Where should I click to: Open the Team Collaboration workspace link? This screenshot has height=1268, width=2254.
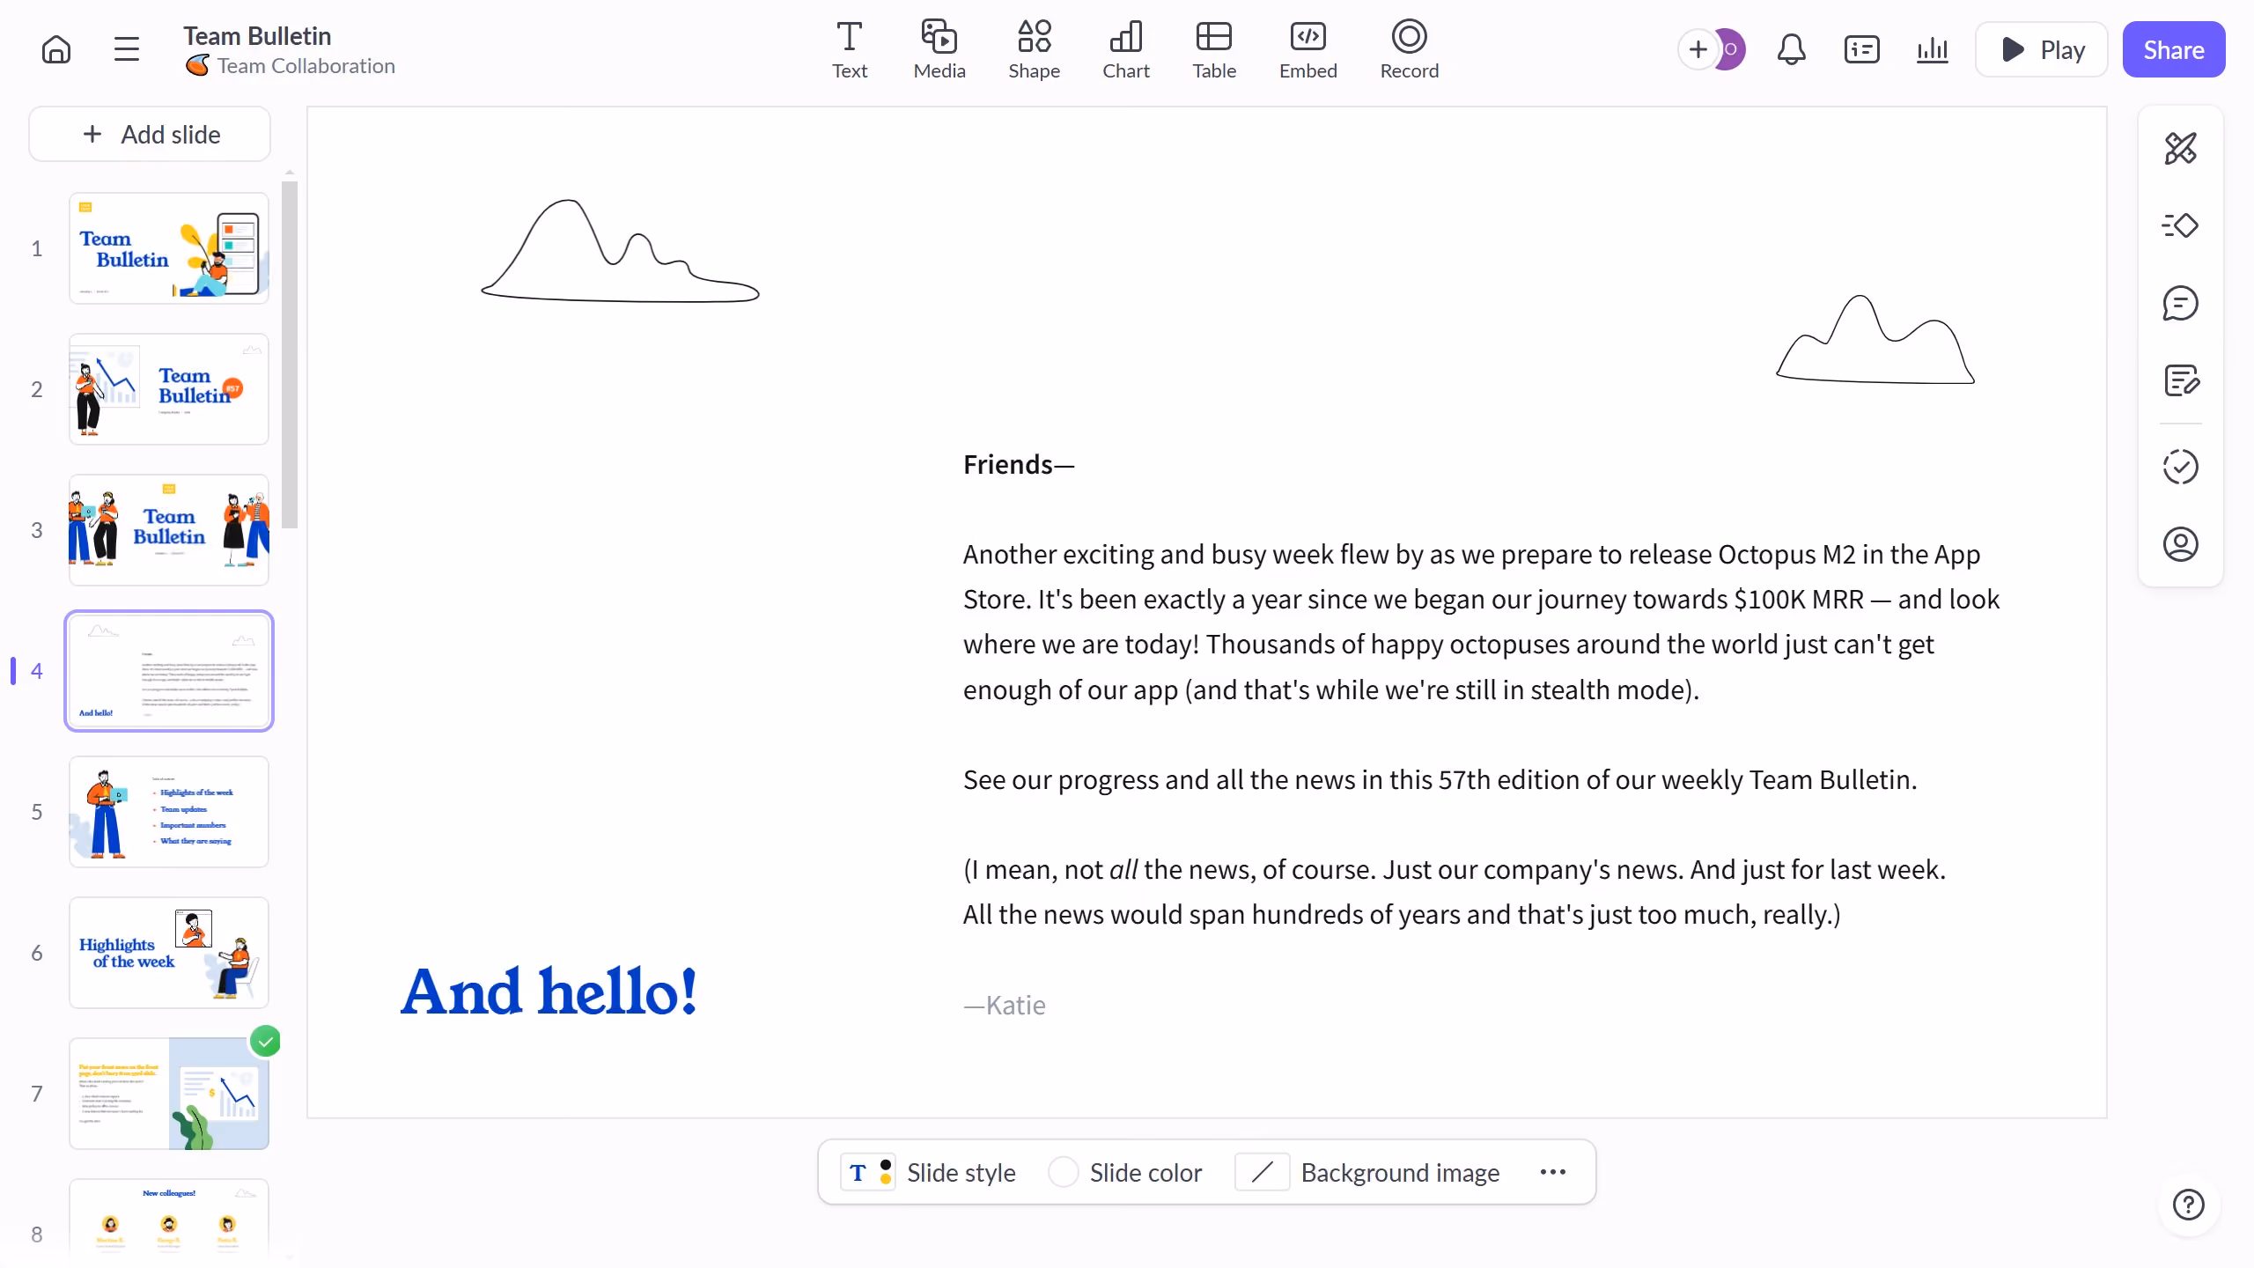291,66
